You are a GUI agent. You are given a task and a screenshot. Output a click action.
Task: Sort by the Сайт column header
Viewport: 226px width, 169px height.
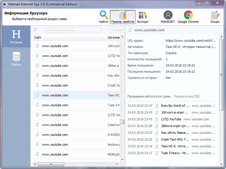[69, 38]
